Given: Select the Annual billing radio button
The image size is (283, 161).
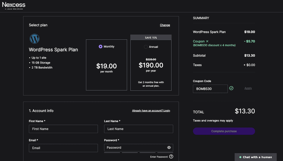Looking at the screenshot, I should [x=146, y=47].
